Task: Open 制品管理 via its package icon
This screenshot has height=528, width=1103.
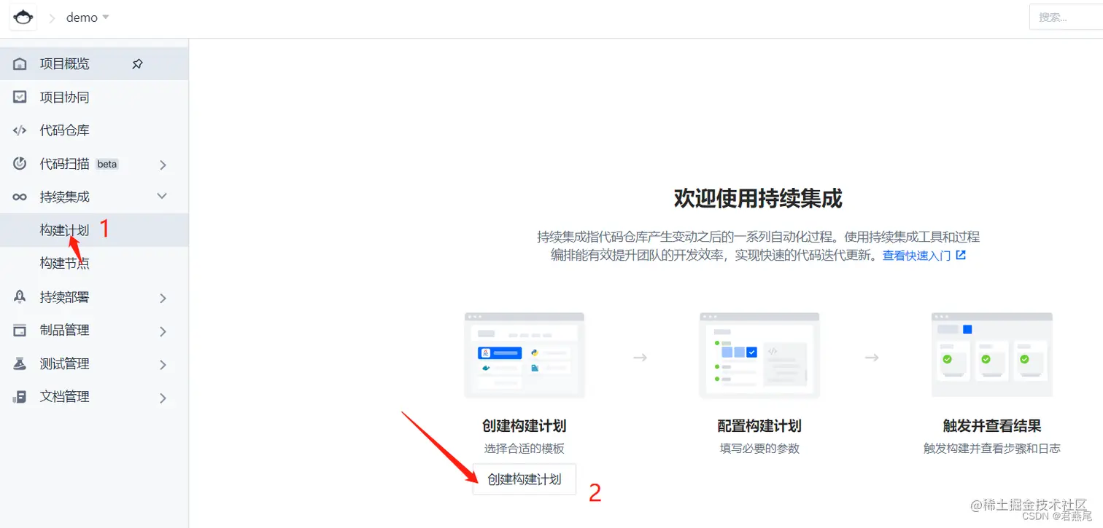Action: [20, 330]
